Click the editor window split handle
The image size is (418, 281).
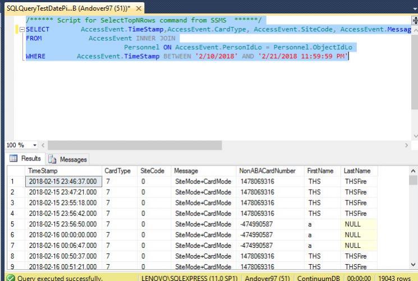click(414, 20)
